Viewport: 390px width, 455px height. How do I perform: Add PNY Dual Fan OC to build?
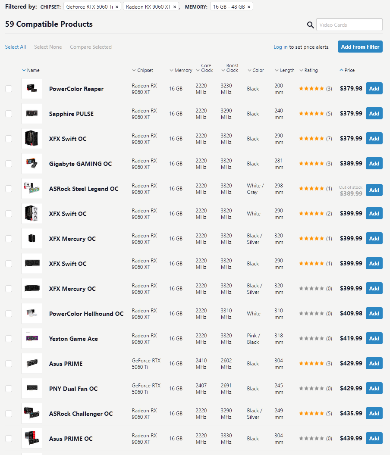coord(374,388)
